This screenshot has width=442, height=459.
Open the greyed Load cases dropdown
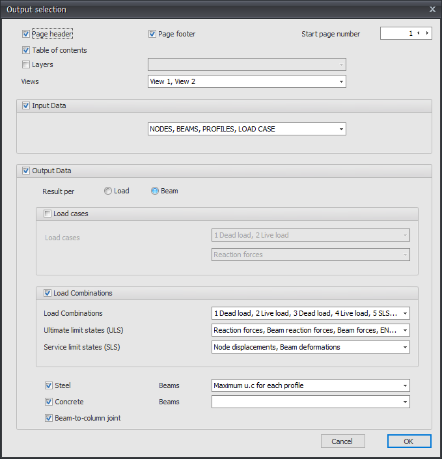pos(311,235)
